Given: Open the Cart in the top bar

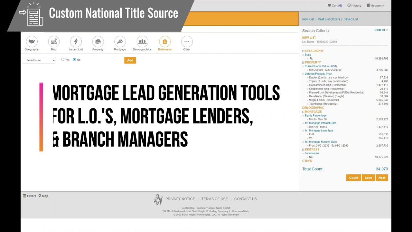Looking at the screenshot, I should tap(335, 5).
